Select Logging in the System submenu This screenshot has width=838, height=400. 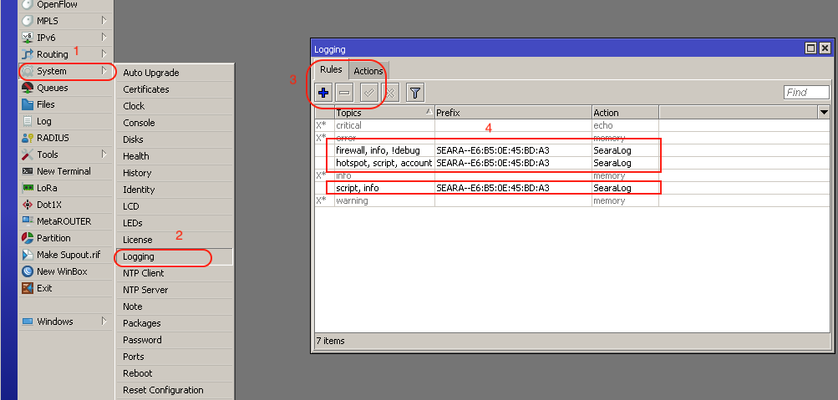pos(139,256)
